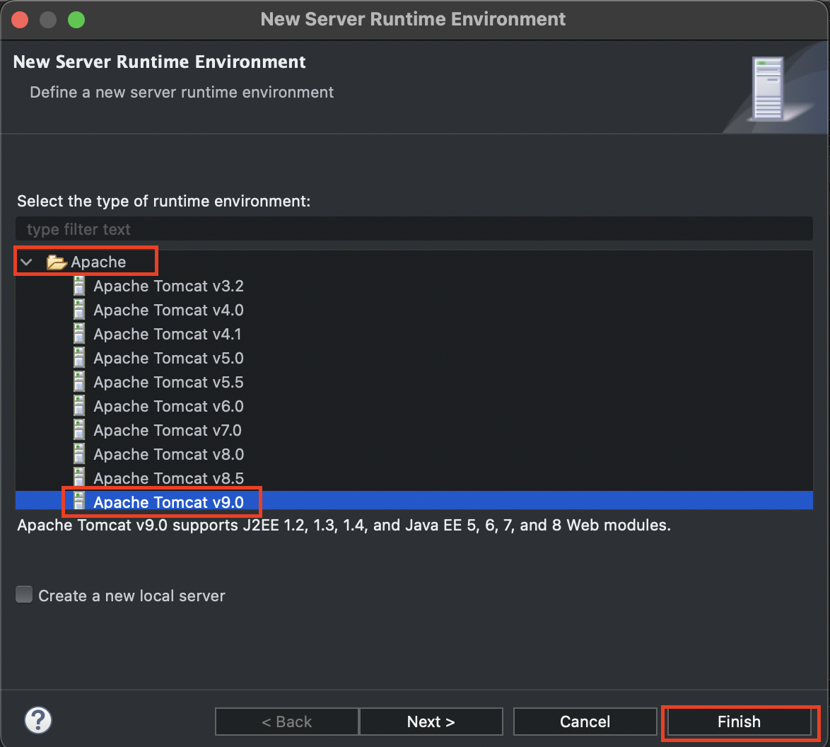This screenshot has width=830, height=747.
Task: Click the server icon beside Tomcat v5.0
Action: tap(79, 358)
